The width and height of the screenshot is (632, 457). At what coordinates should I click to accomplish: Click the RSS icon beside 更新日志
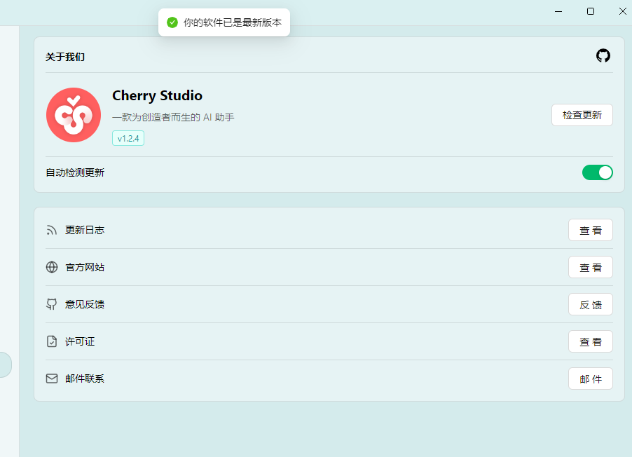click(x=52, y=231)
